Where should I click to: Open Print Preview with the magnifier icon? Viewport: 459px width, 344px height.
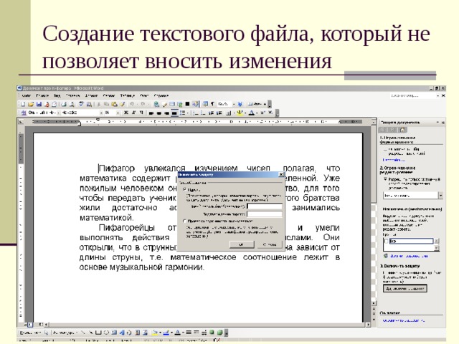pos(72,104)
